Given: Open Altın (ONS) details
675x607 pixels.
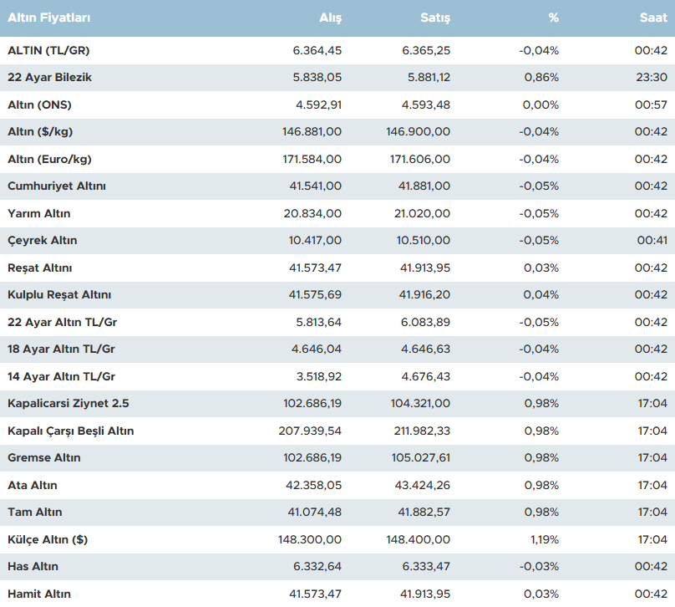Looking at the screenshot, I should (x=39, y=105).
